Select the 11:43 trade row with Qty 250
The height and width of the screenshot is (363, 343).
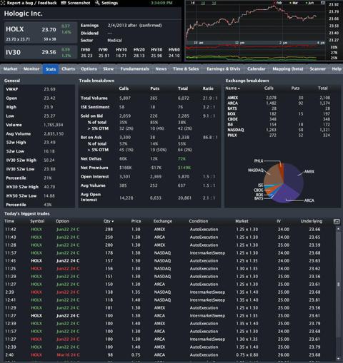169,237
